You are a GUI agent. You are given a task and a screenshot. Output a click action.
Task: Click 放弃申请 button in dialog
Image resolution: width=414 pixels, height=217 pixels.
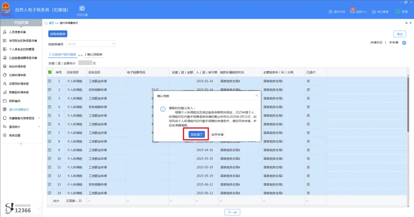click(x=217, y=135)
